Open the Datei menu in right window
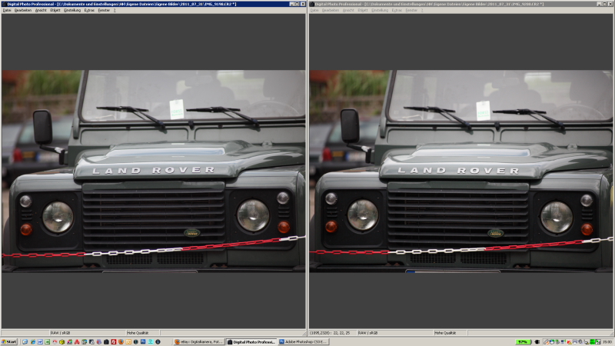The image size is (615, 346). [x=314, y=10]
